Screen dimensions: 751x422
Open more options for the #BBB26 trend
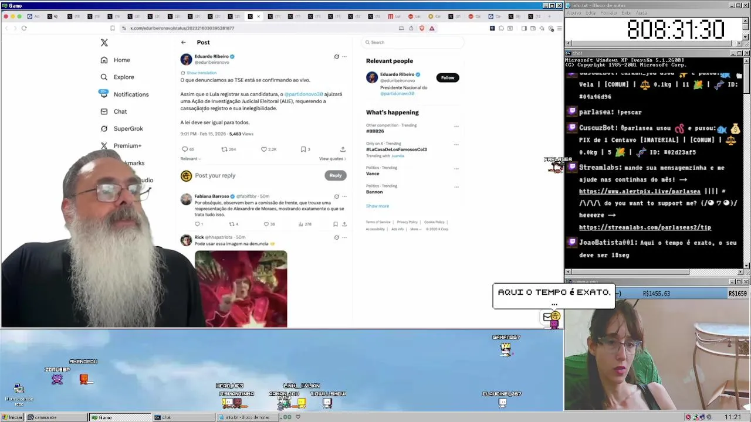(x=456, y=126)
